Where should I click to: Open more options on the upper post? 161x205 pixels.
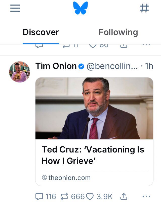click(146, 45)
